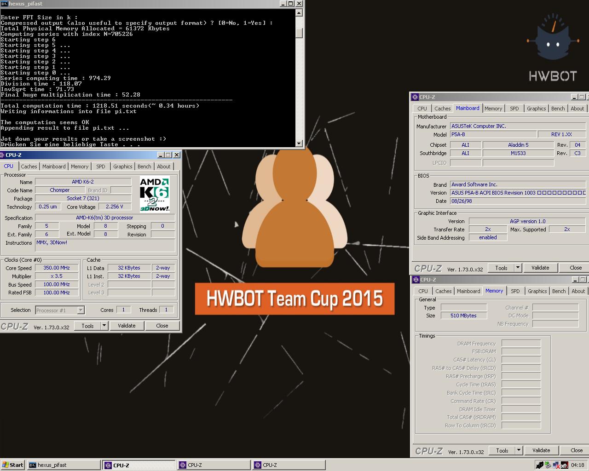589x471 pixels.
Task: Click Tools button in Memory CPU-Z window
Action: point(502,450)
